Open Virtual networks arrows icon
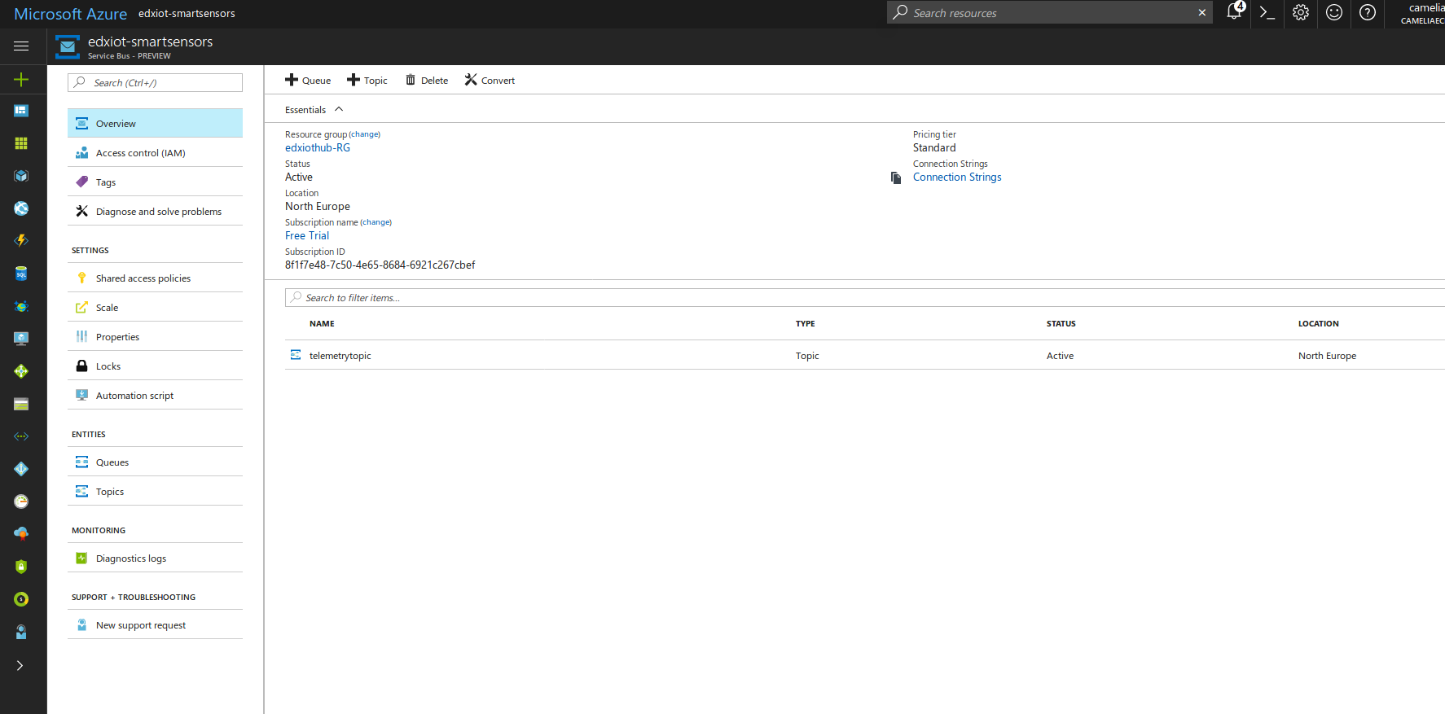 [x=21, y=436]
